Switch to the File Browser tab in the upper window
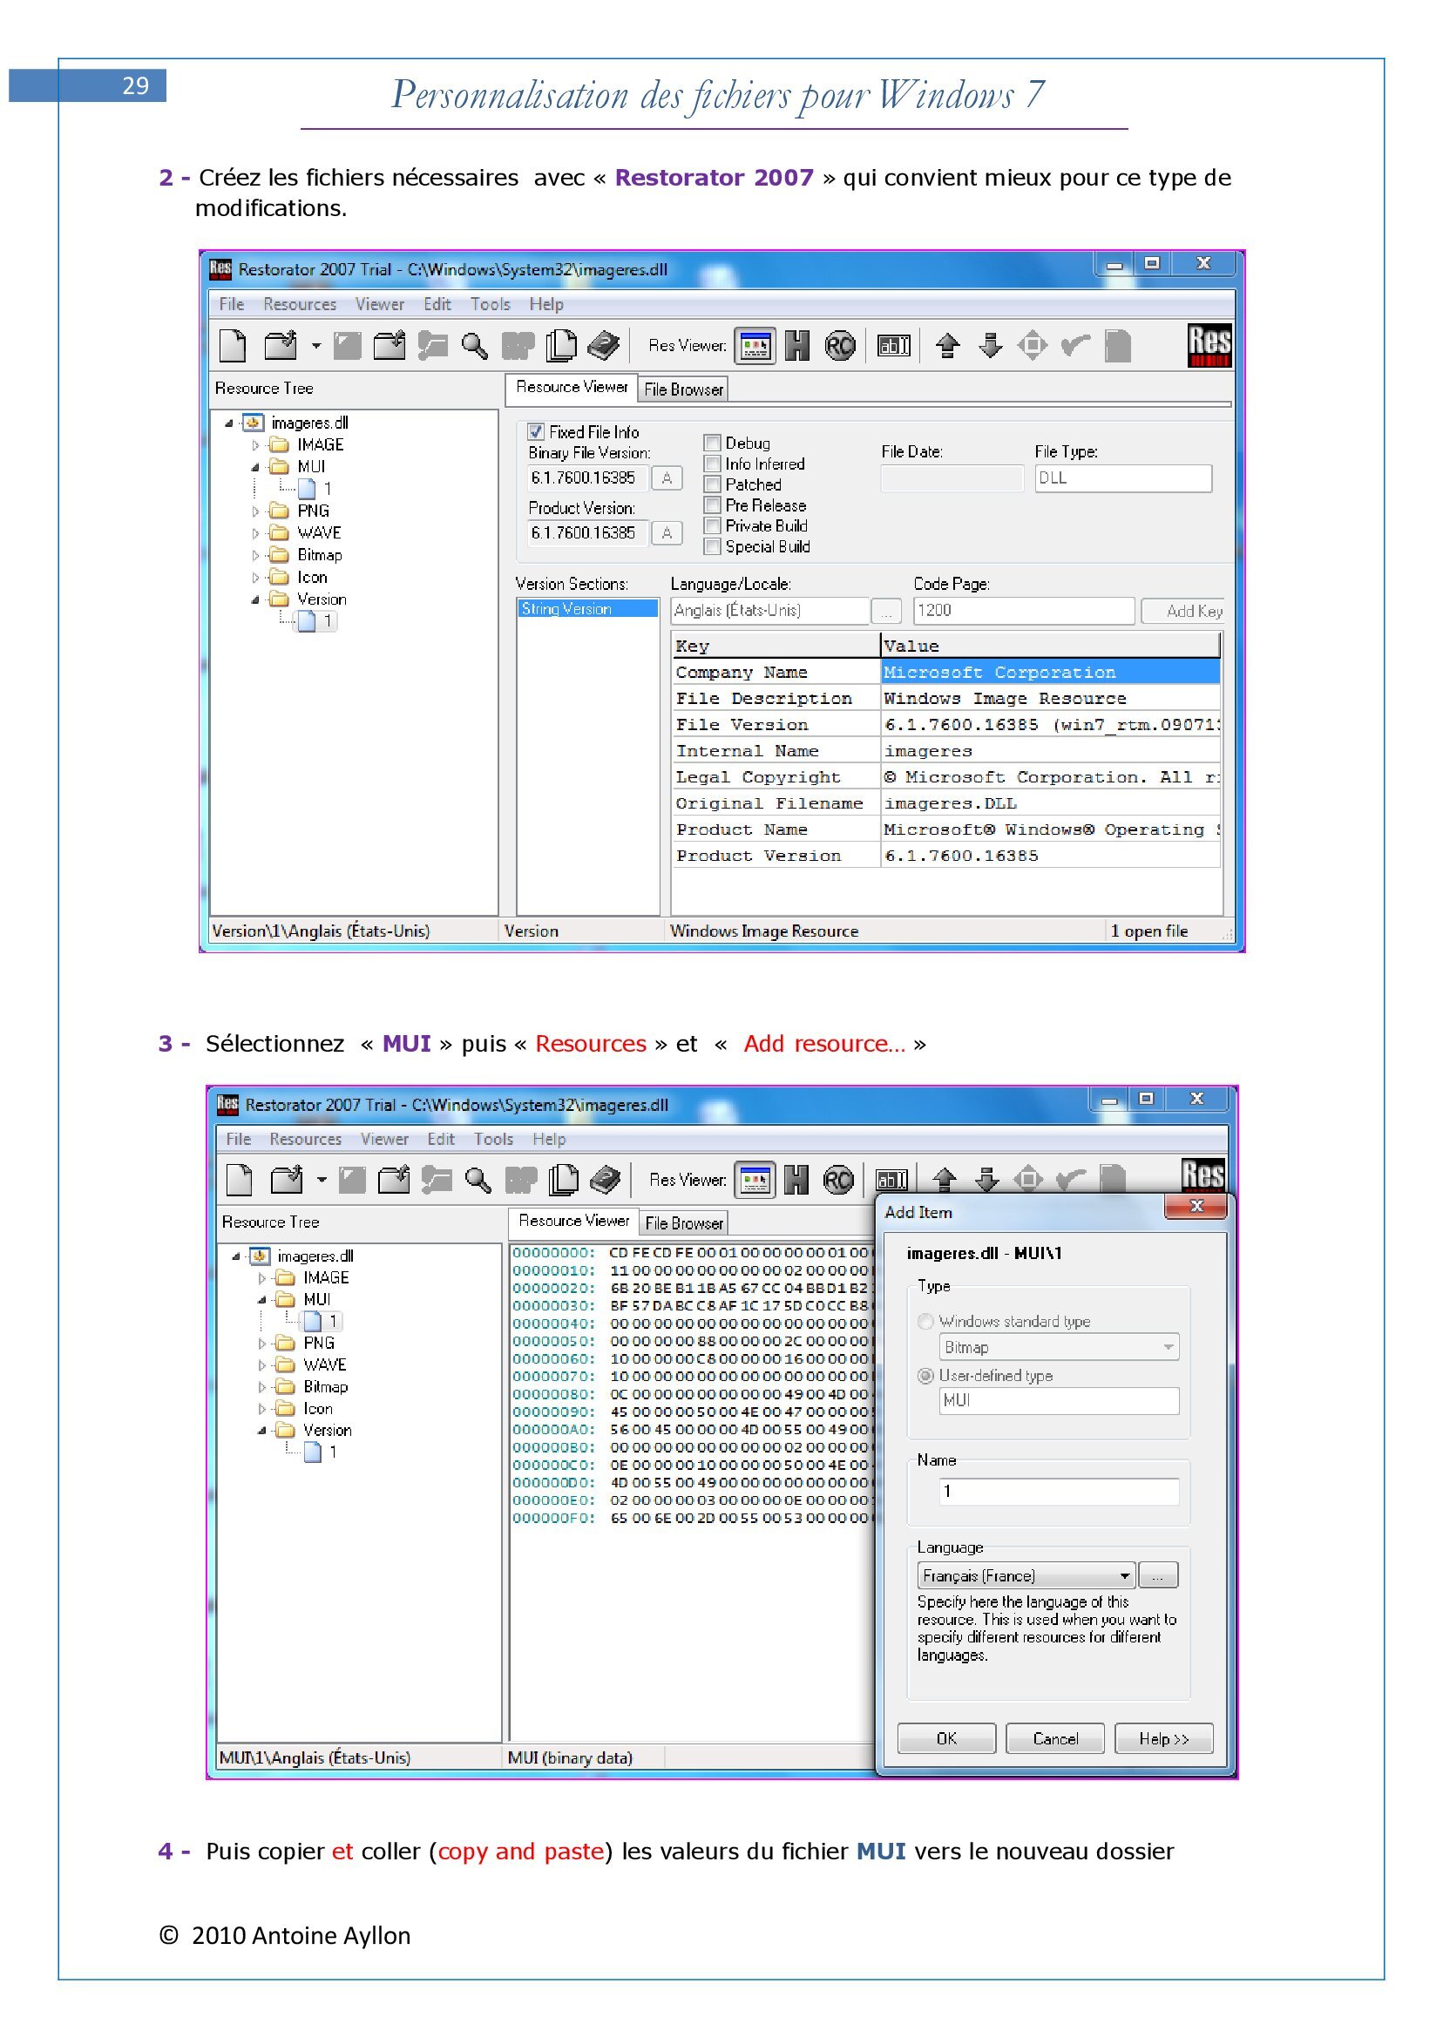Screen dimensions: 1443x2038 (683, 389)
